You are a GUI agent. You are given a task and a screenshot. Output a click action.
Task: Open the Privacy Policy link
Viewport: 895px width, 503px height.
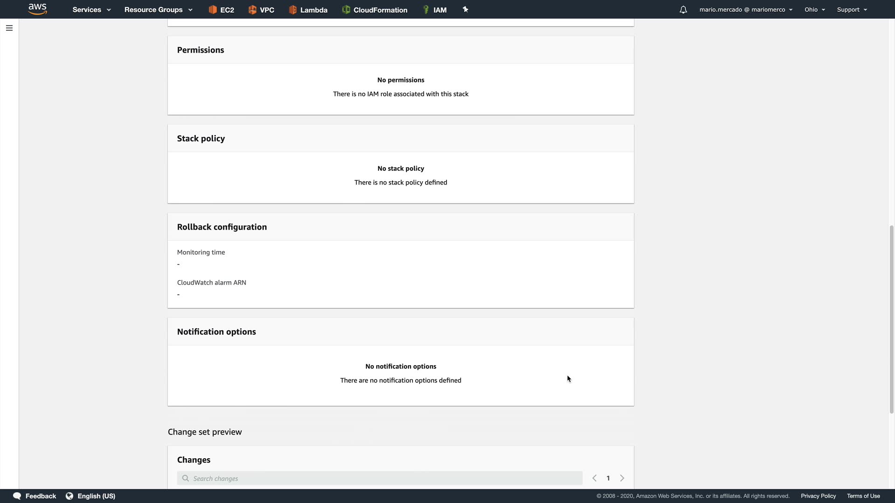pos(818,496)
